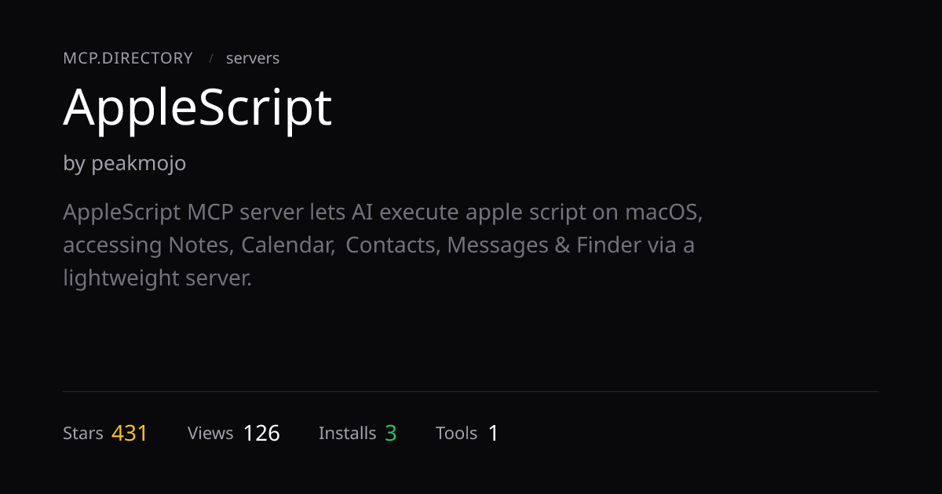The width and height of the screenshot is (942, 494).
Task: Open the servers breadcrumb
Action: pyautogui.click(x=253, y=58)
